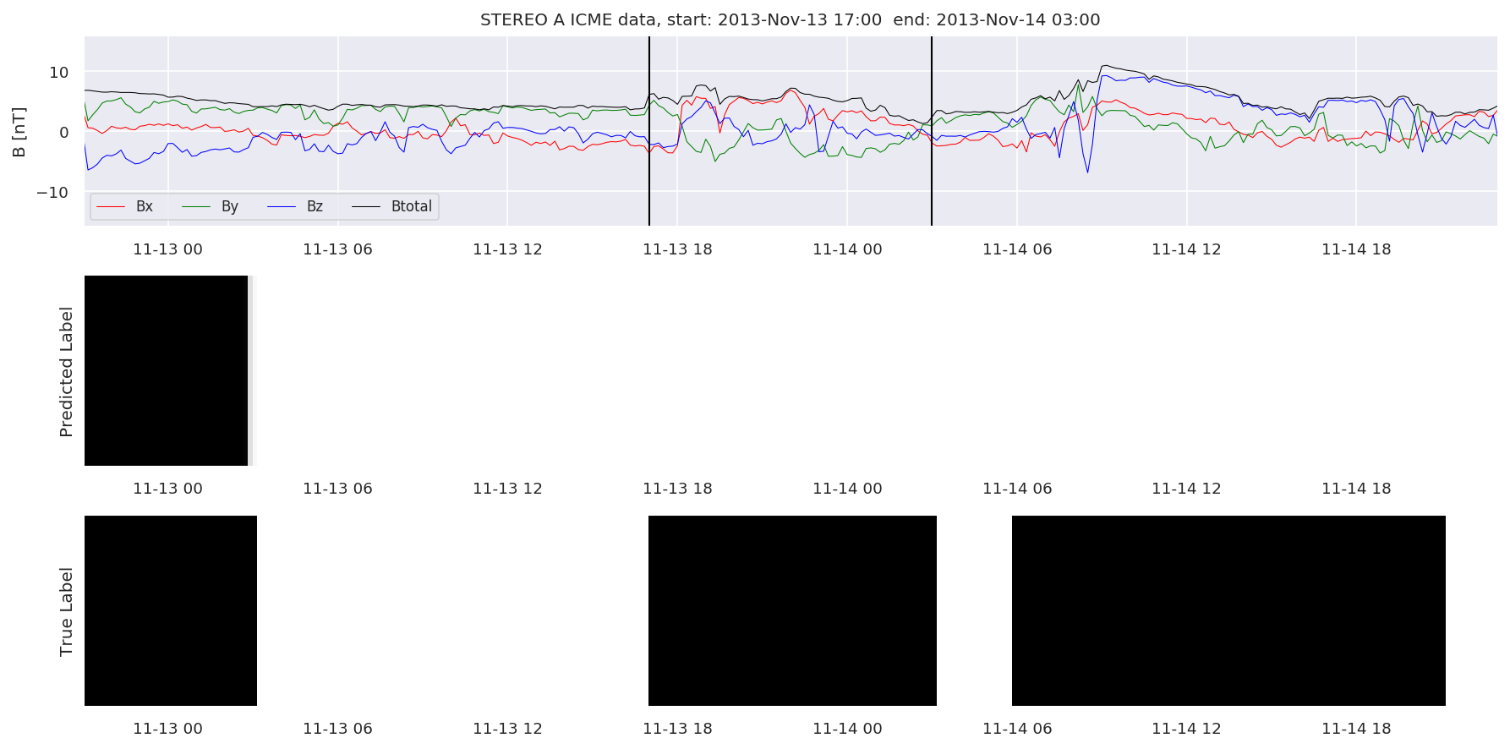Image resolution: width=1510 pixels, height=749 pixels.
Task: Click tick 11-14 06 under the Predicted Label panel
Action: pos(1017,489)
